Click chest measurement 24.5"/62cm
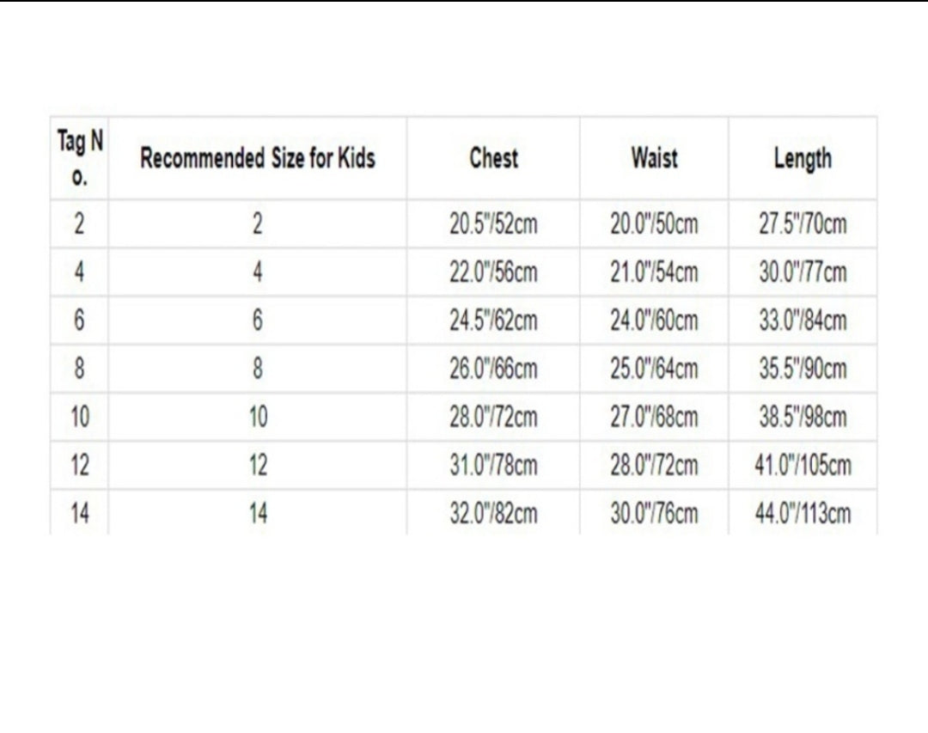928x733 pixels. [493, 321]
